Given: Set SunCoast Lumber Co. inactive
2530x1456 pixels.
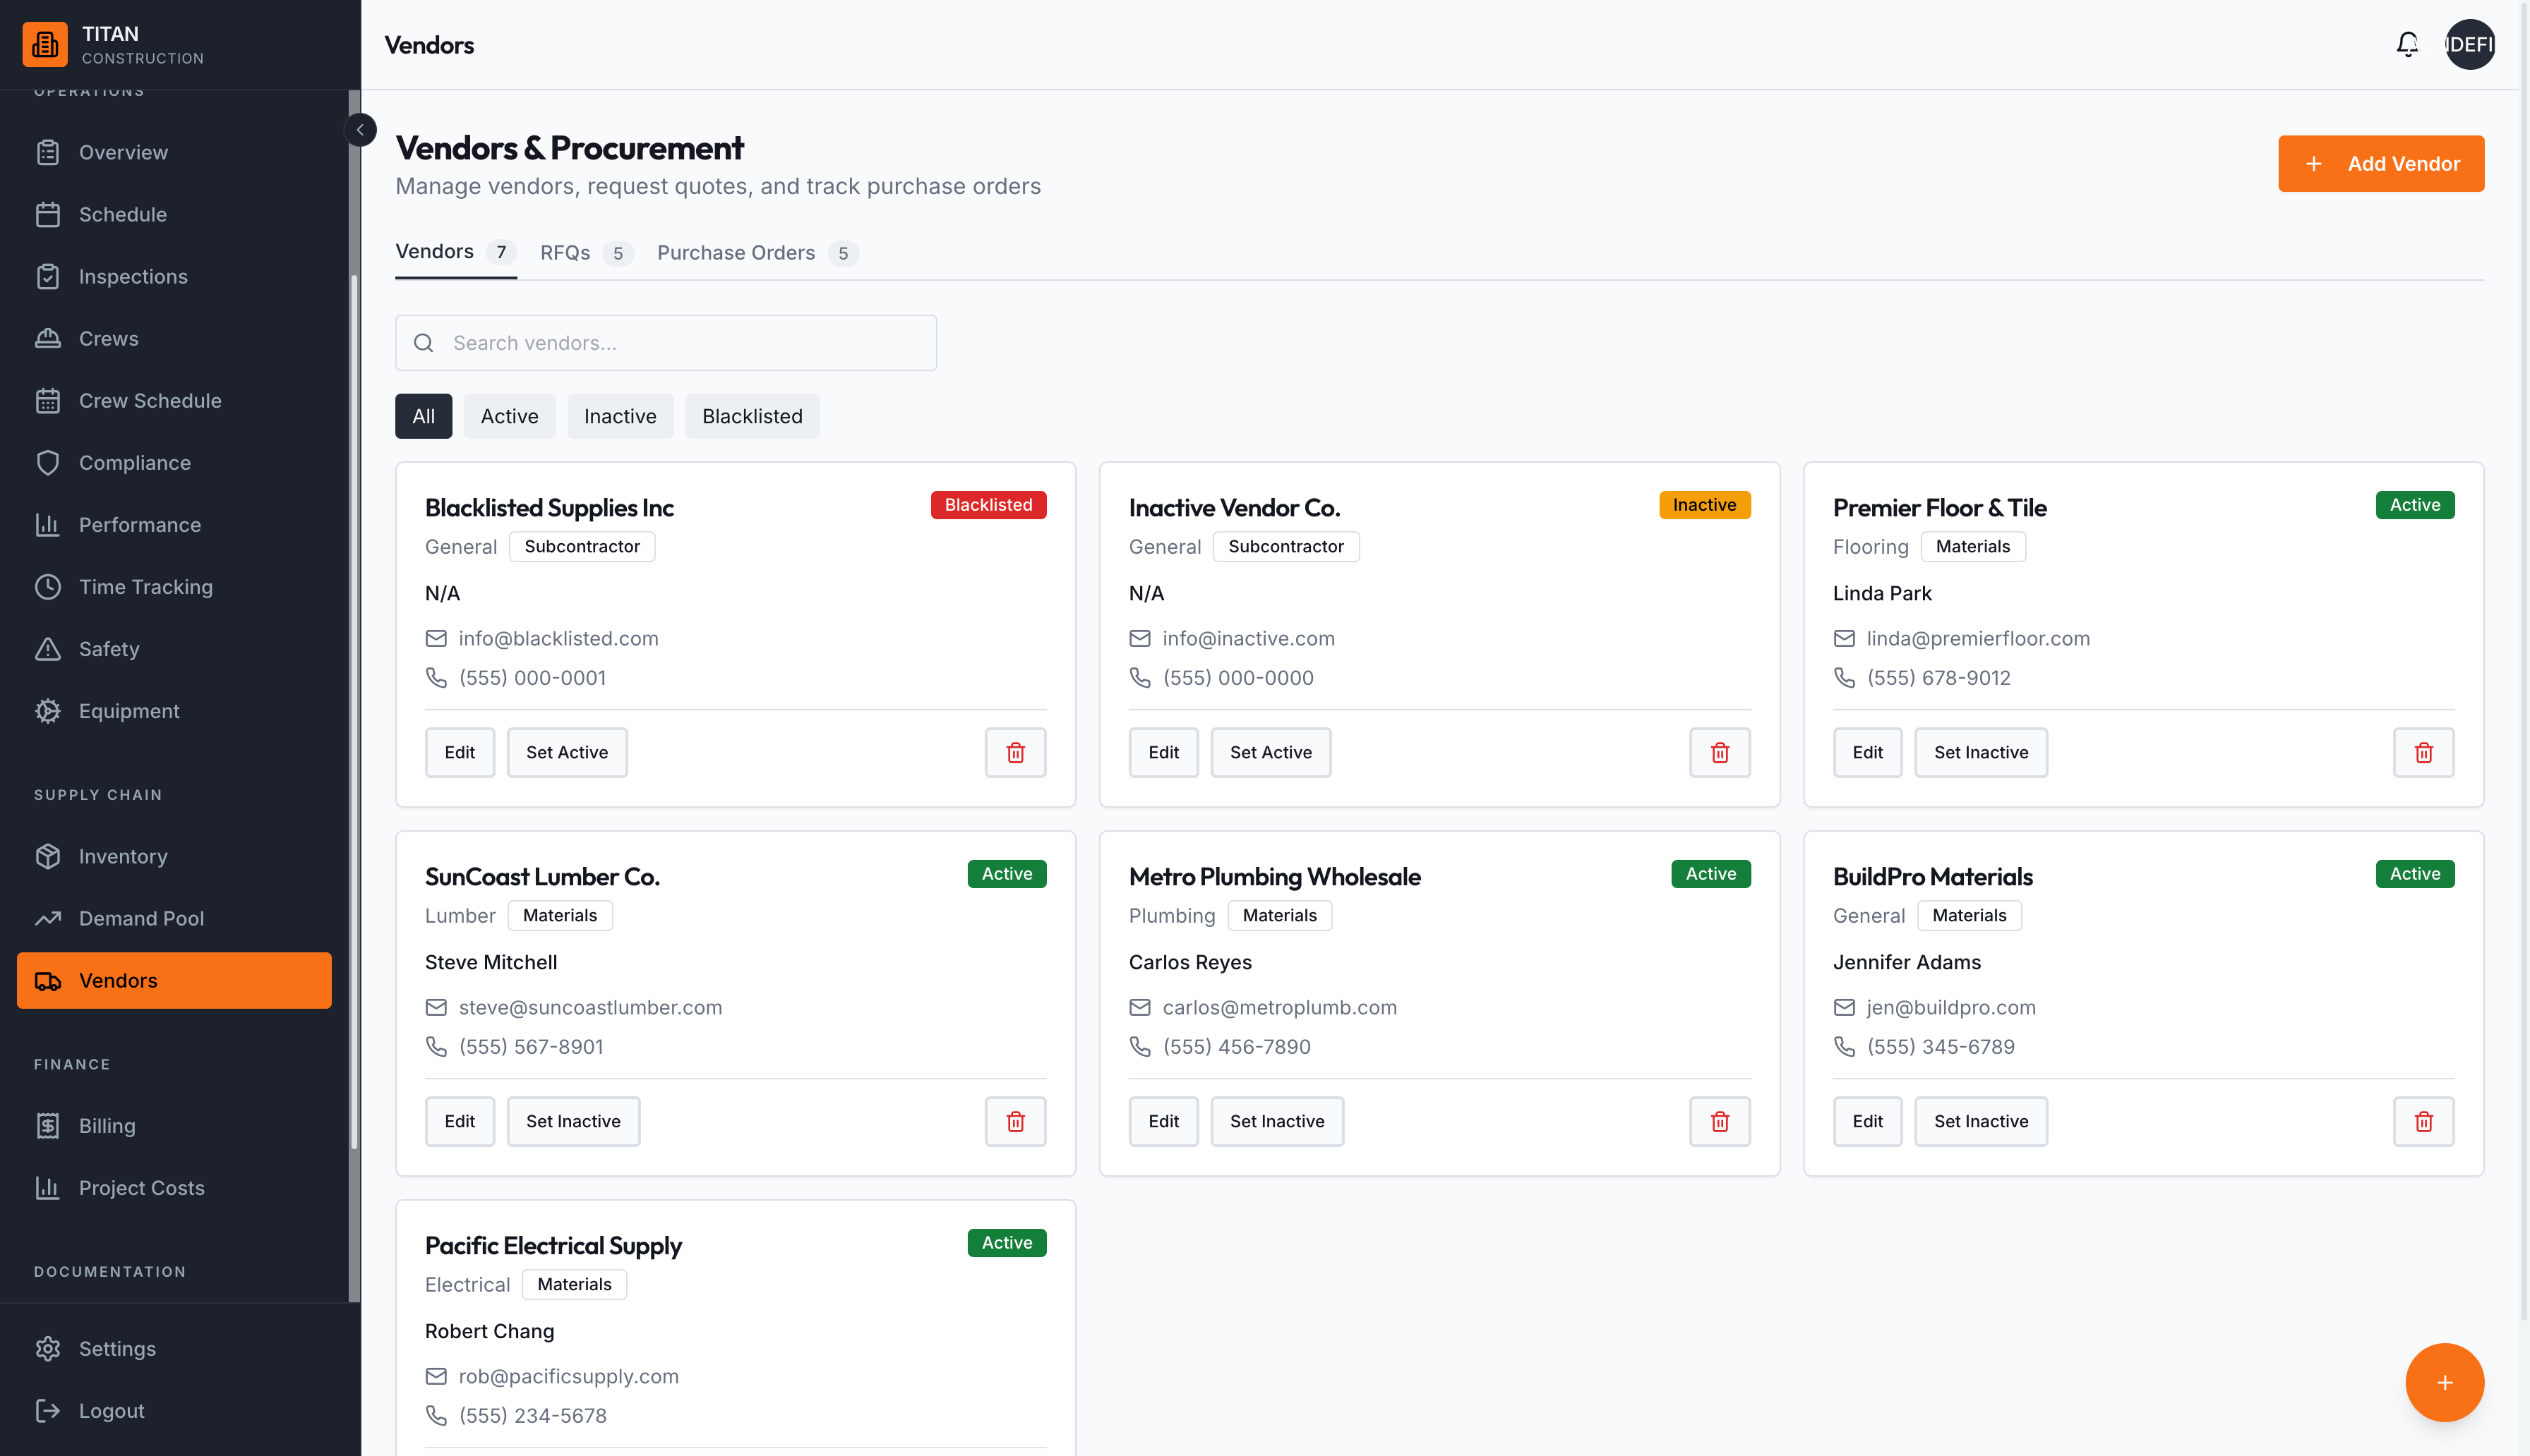Looking at the screenshot, I should 573,1121.
